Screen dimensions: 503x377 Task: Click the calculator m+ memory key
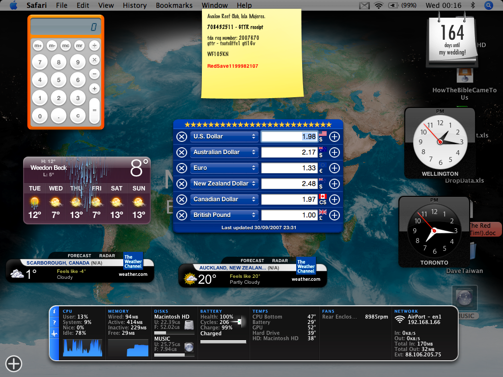pyautogui.click(x=38, y=46)
